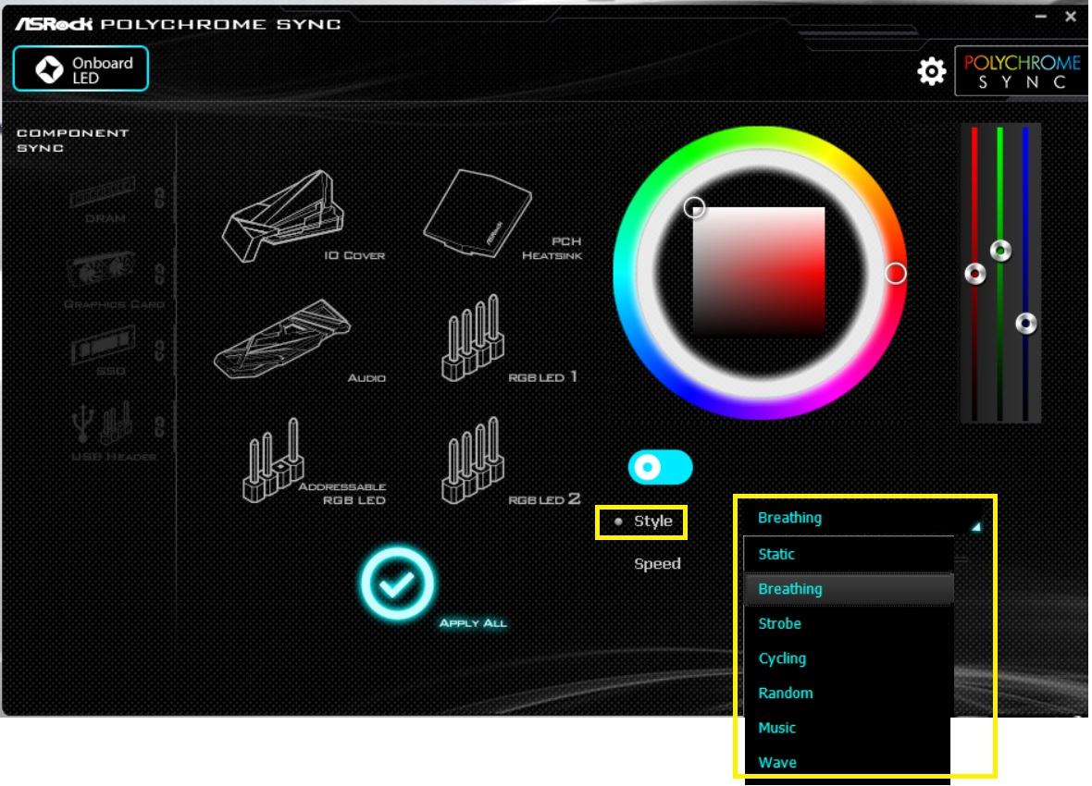The height and width of the screenshot is (786, 1092).
Task: Choose Random from the style list
Action: tap(849, 694)
